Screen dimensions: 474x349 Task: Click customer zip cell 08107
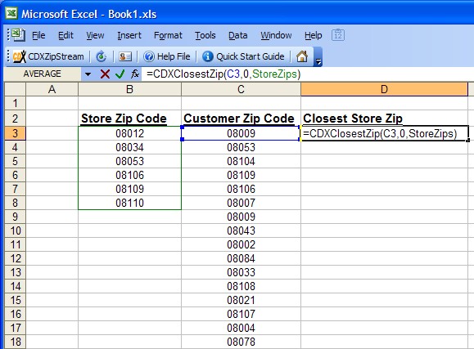(x=241, y=314)
